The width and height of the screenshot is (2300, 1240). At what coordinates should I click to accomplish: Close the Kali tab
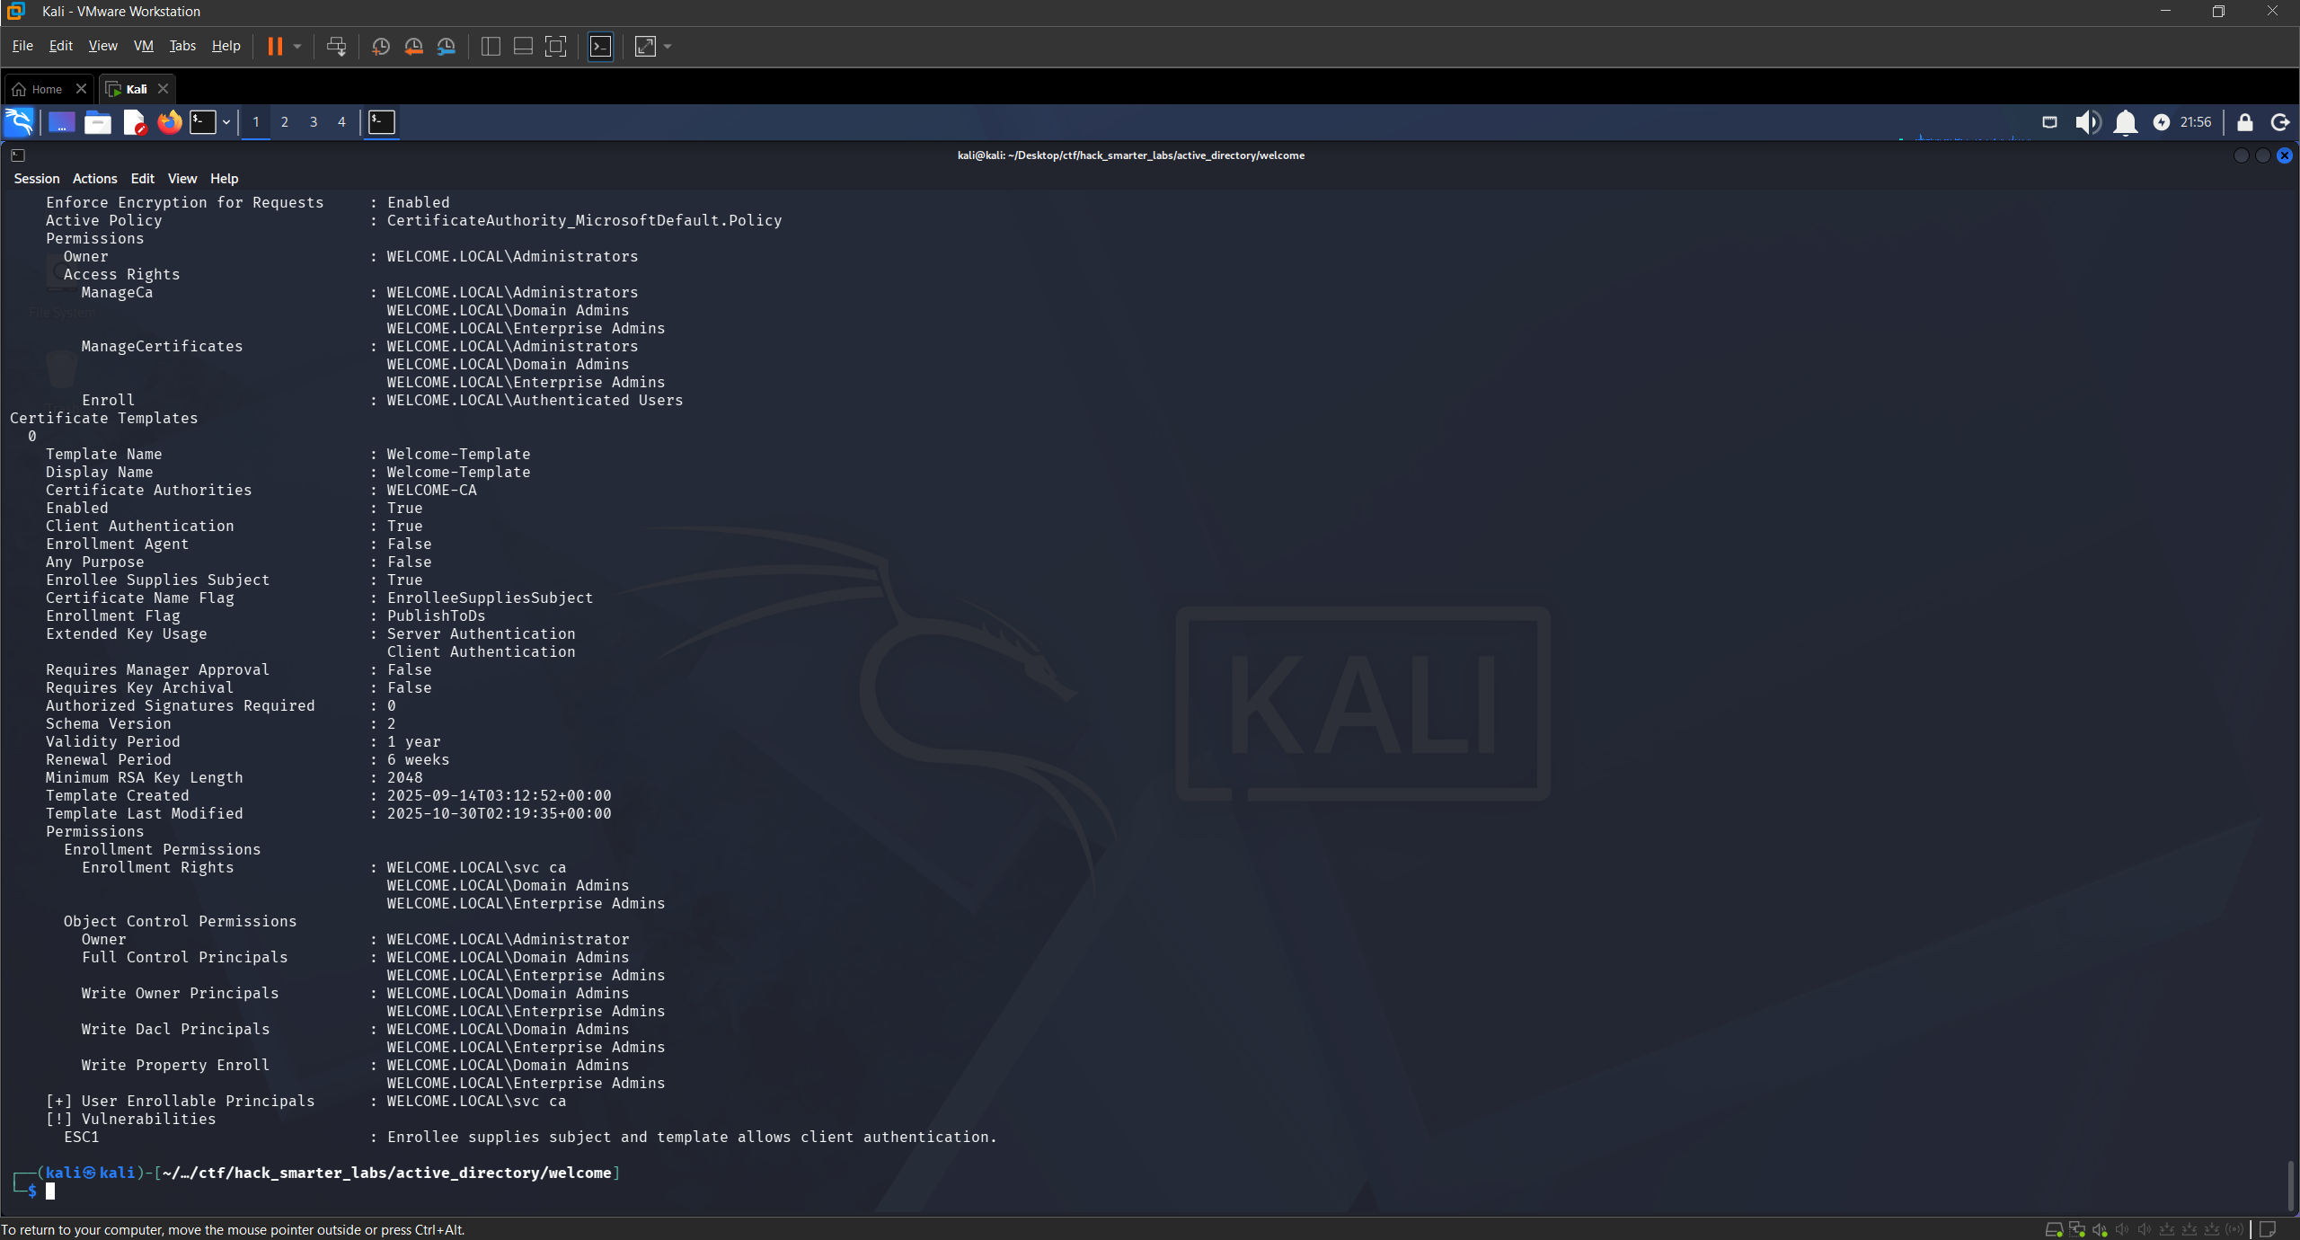pos(163,88)
